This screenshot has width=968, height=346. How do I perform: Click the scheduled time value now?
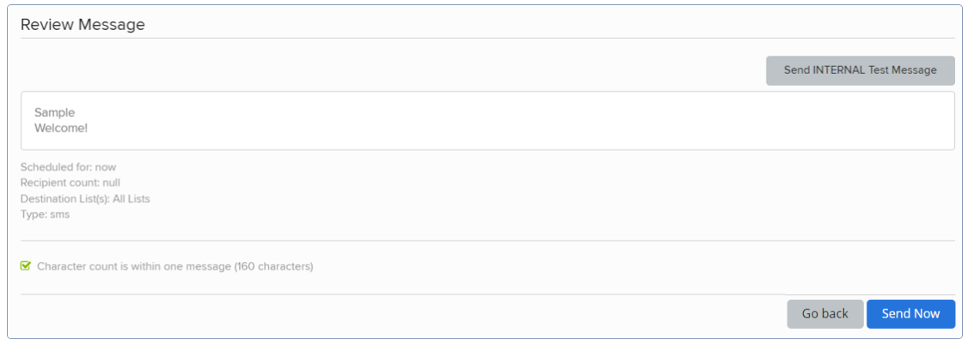pos(106,167)
